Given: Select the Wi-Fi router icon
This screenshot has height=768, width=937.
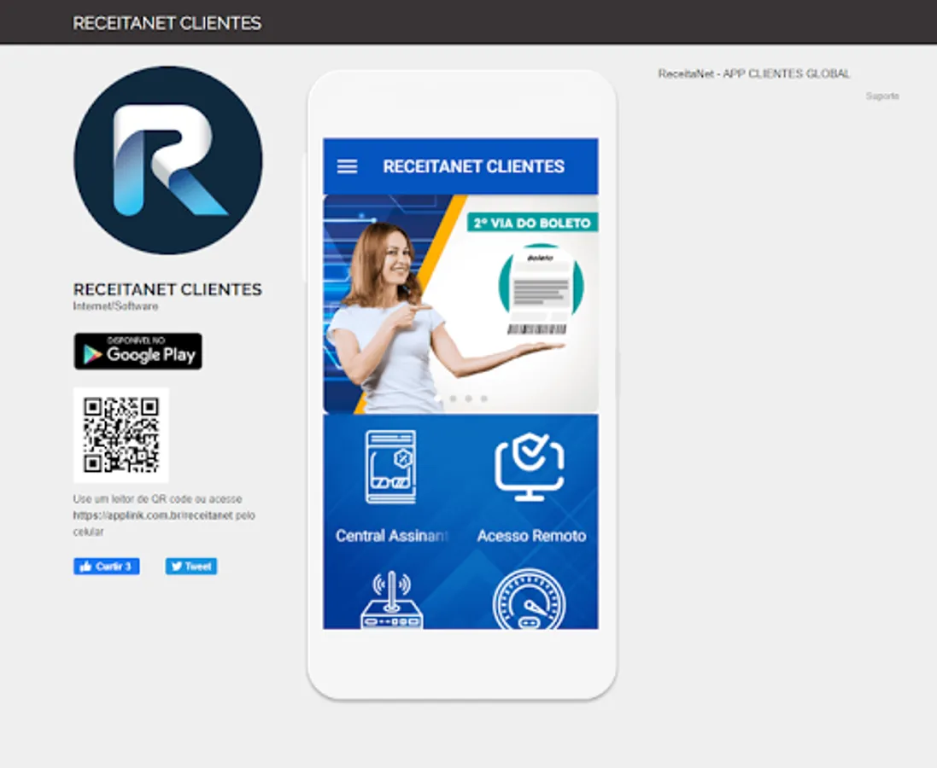Looking at the screenshot, I should tap(391, 600).
